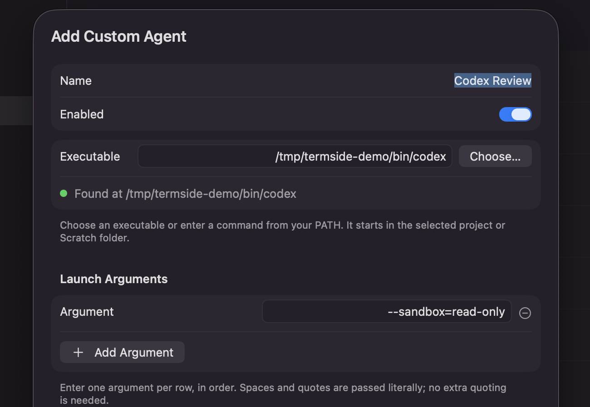Click the --sandbox=read-only argument field
590x407 pixels.
387,312
